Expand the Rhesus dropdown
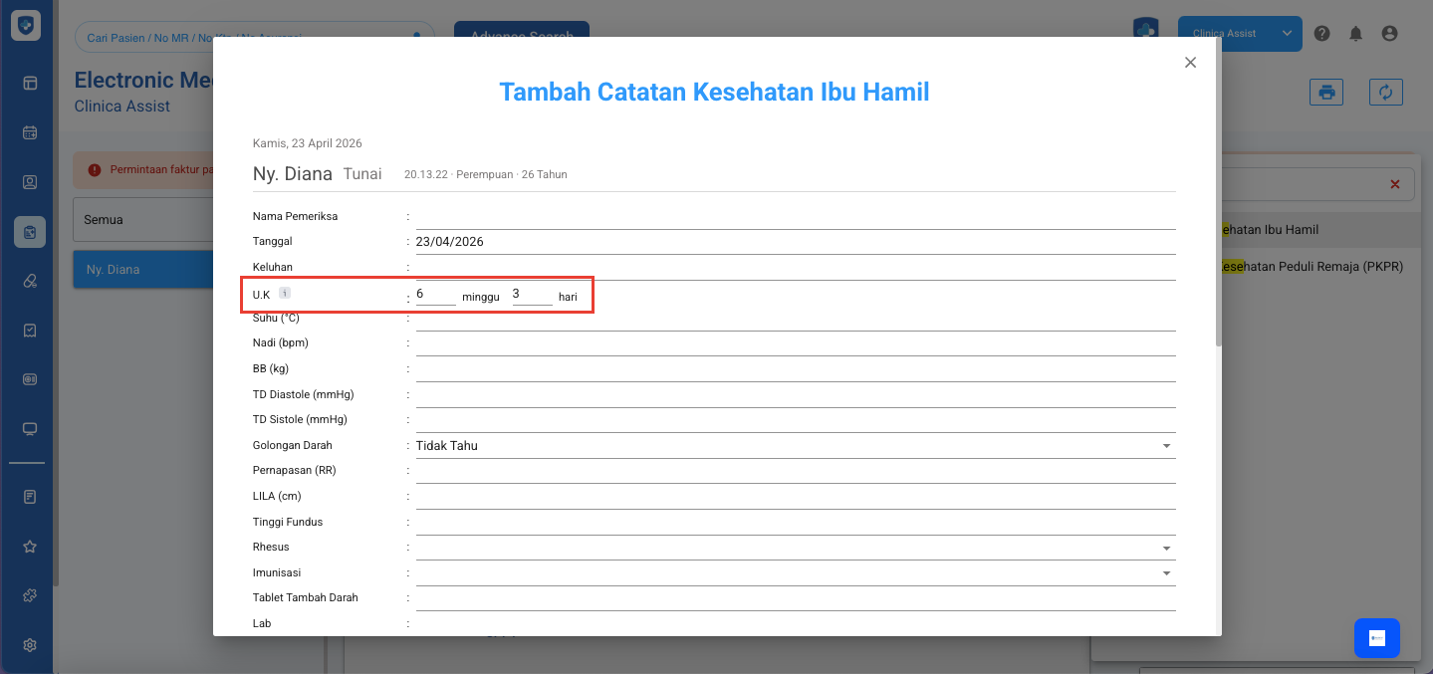Image resolution: width=1433 pixels, height=674 pixels. pyautogui.click(x=1166, y=548)
